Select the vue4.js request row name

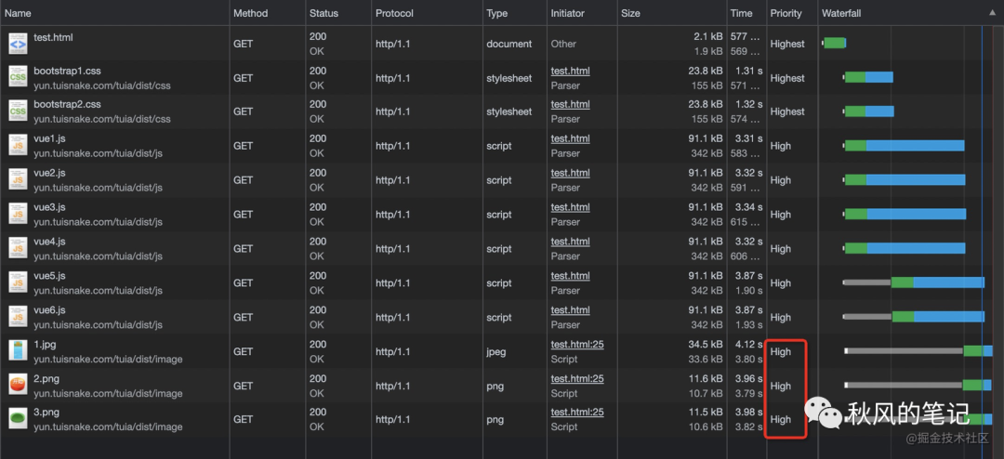(49, 242)
